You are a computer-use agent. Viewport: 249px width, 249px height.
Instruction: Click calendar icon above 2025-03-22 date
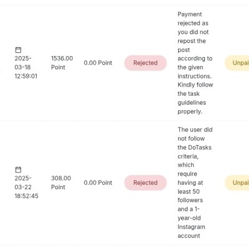(x=18, y=169)
